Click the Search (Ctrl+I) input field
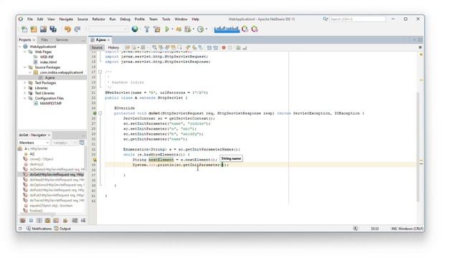This screenshot has width=459, height=258. [357, 19]
